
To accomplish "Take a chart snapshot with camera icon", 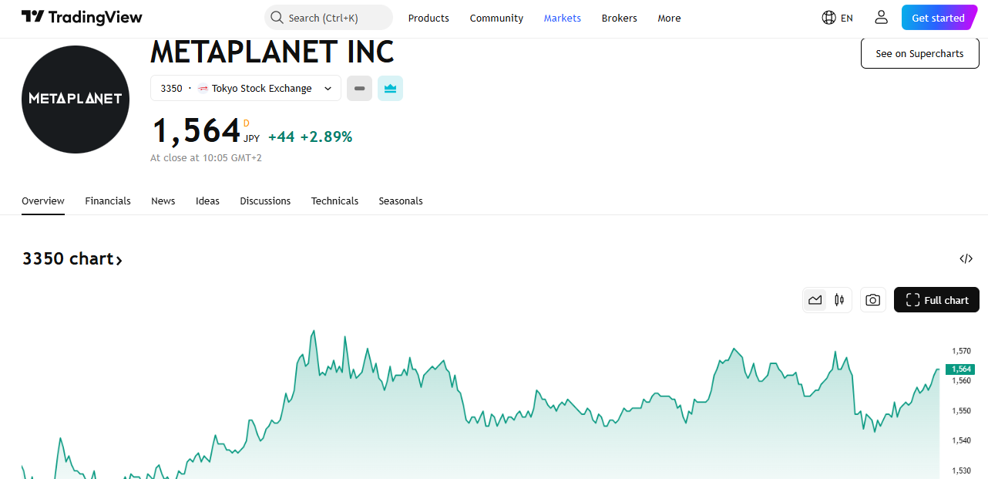I will pos(872,300).
